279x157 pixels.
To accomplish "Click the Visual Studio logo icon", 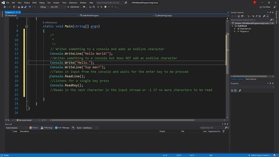I will click(x=3, y=3).
